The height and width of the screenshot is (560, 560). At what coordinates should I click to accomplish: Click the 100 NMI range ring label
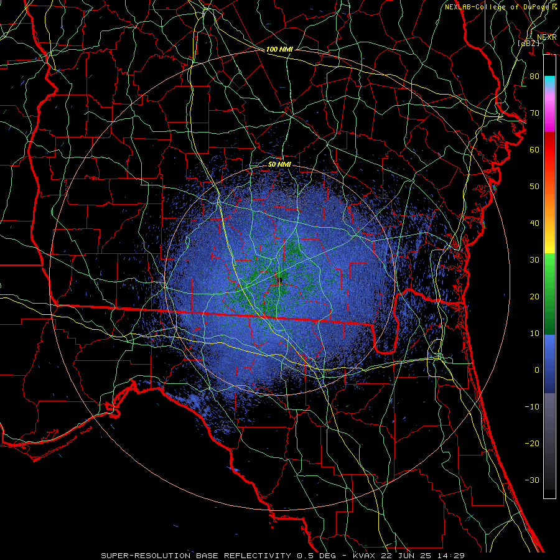[279, 49]
